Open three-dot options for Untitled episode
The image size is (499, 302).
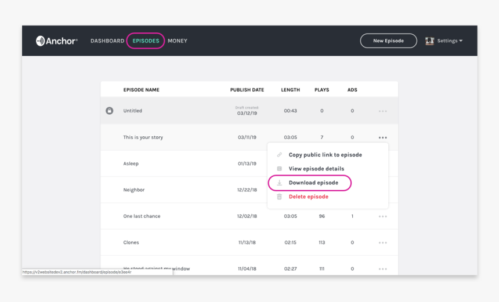(x=382, y=111)
